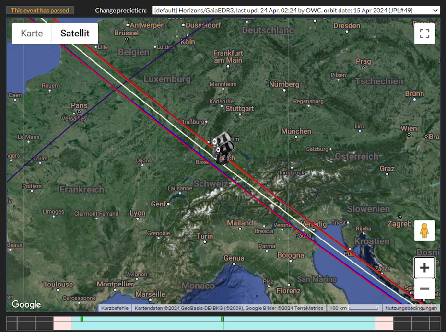Click the right pink timeline segment
This screenshot has width=446, height=332.
coord(384,323)
